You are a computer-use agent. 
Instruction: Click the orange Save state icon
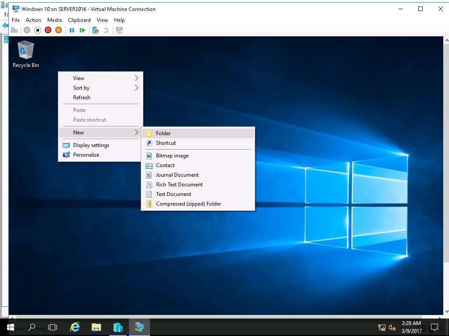(58, 30)
